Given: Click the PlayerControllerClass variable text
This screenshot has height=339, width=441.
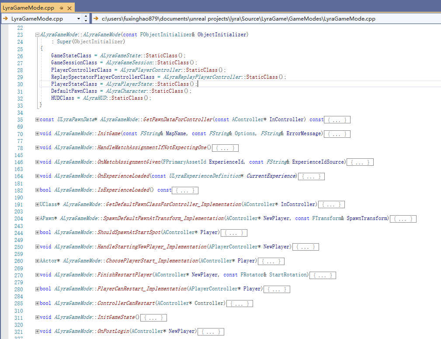Looking at the screenshot, I should (x=81, y=70).
